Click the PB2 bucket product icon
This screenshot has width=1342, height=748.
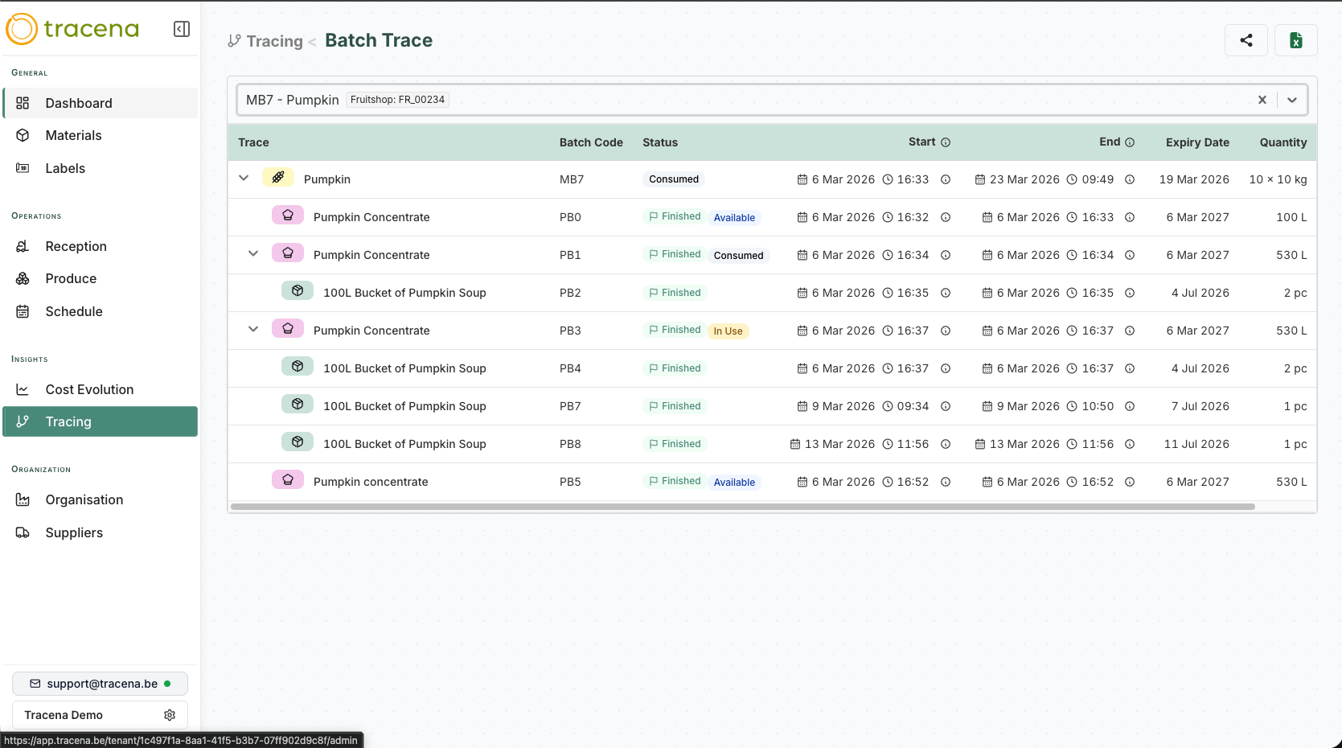pos(297,291)
